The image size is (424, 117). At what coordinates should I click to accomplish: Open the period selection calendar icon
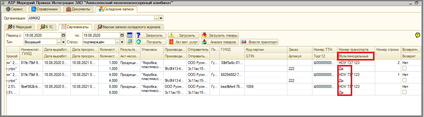click(130, 35)
